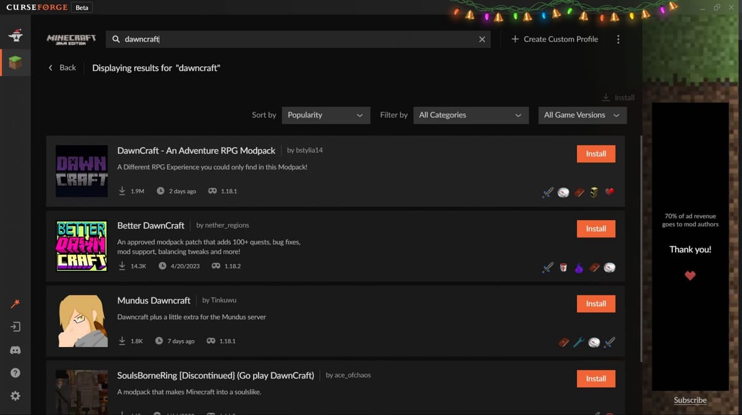This screenshot has width=742, height=415.
Task: Open the Settings gear icon
Action: click(15, 396)
